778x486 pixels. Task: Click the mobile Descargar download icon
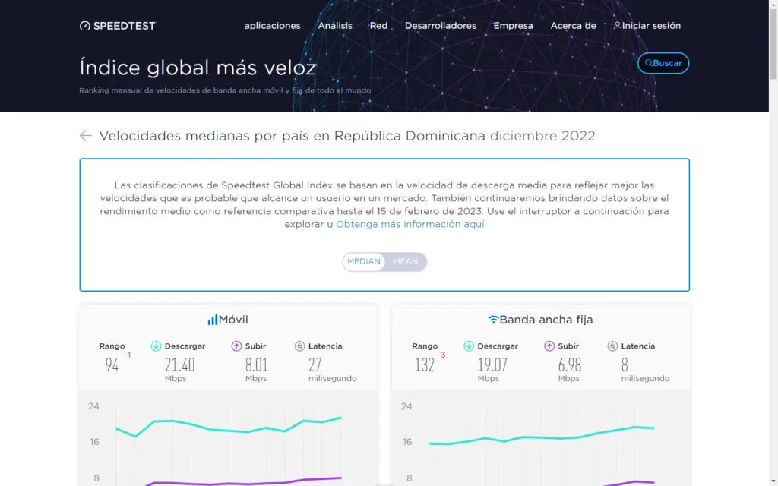[x=156, y=346]
